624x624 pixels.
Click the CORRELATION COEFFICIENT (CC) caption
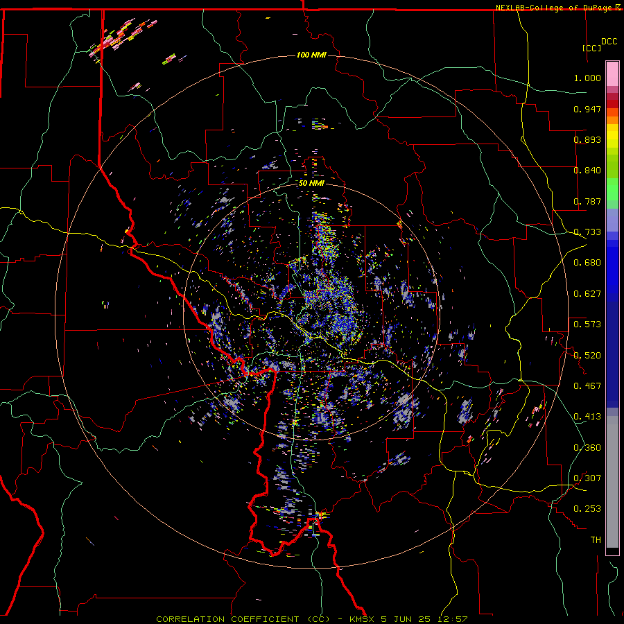tap(243, 619)
